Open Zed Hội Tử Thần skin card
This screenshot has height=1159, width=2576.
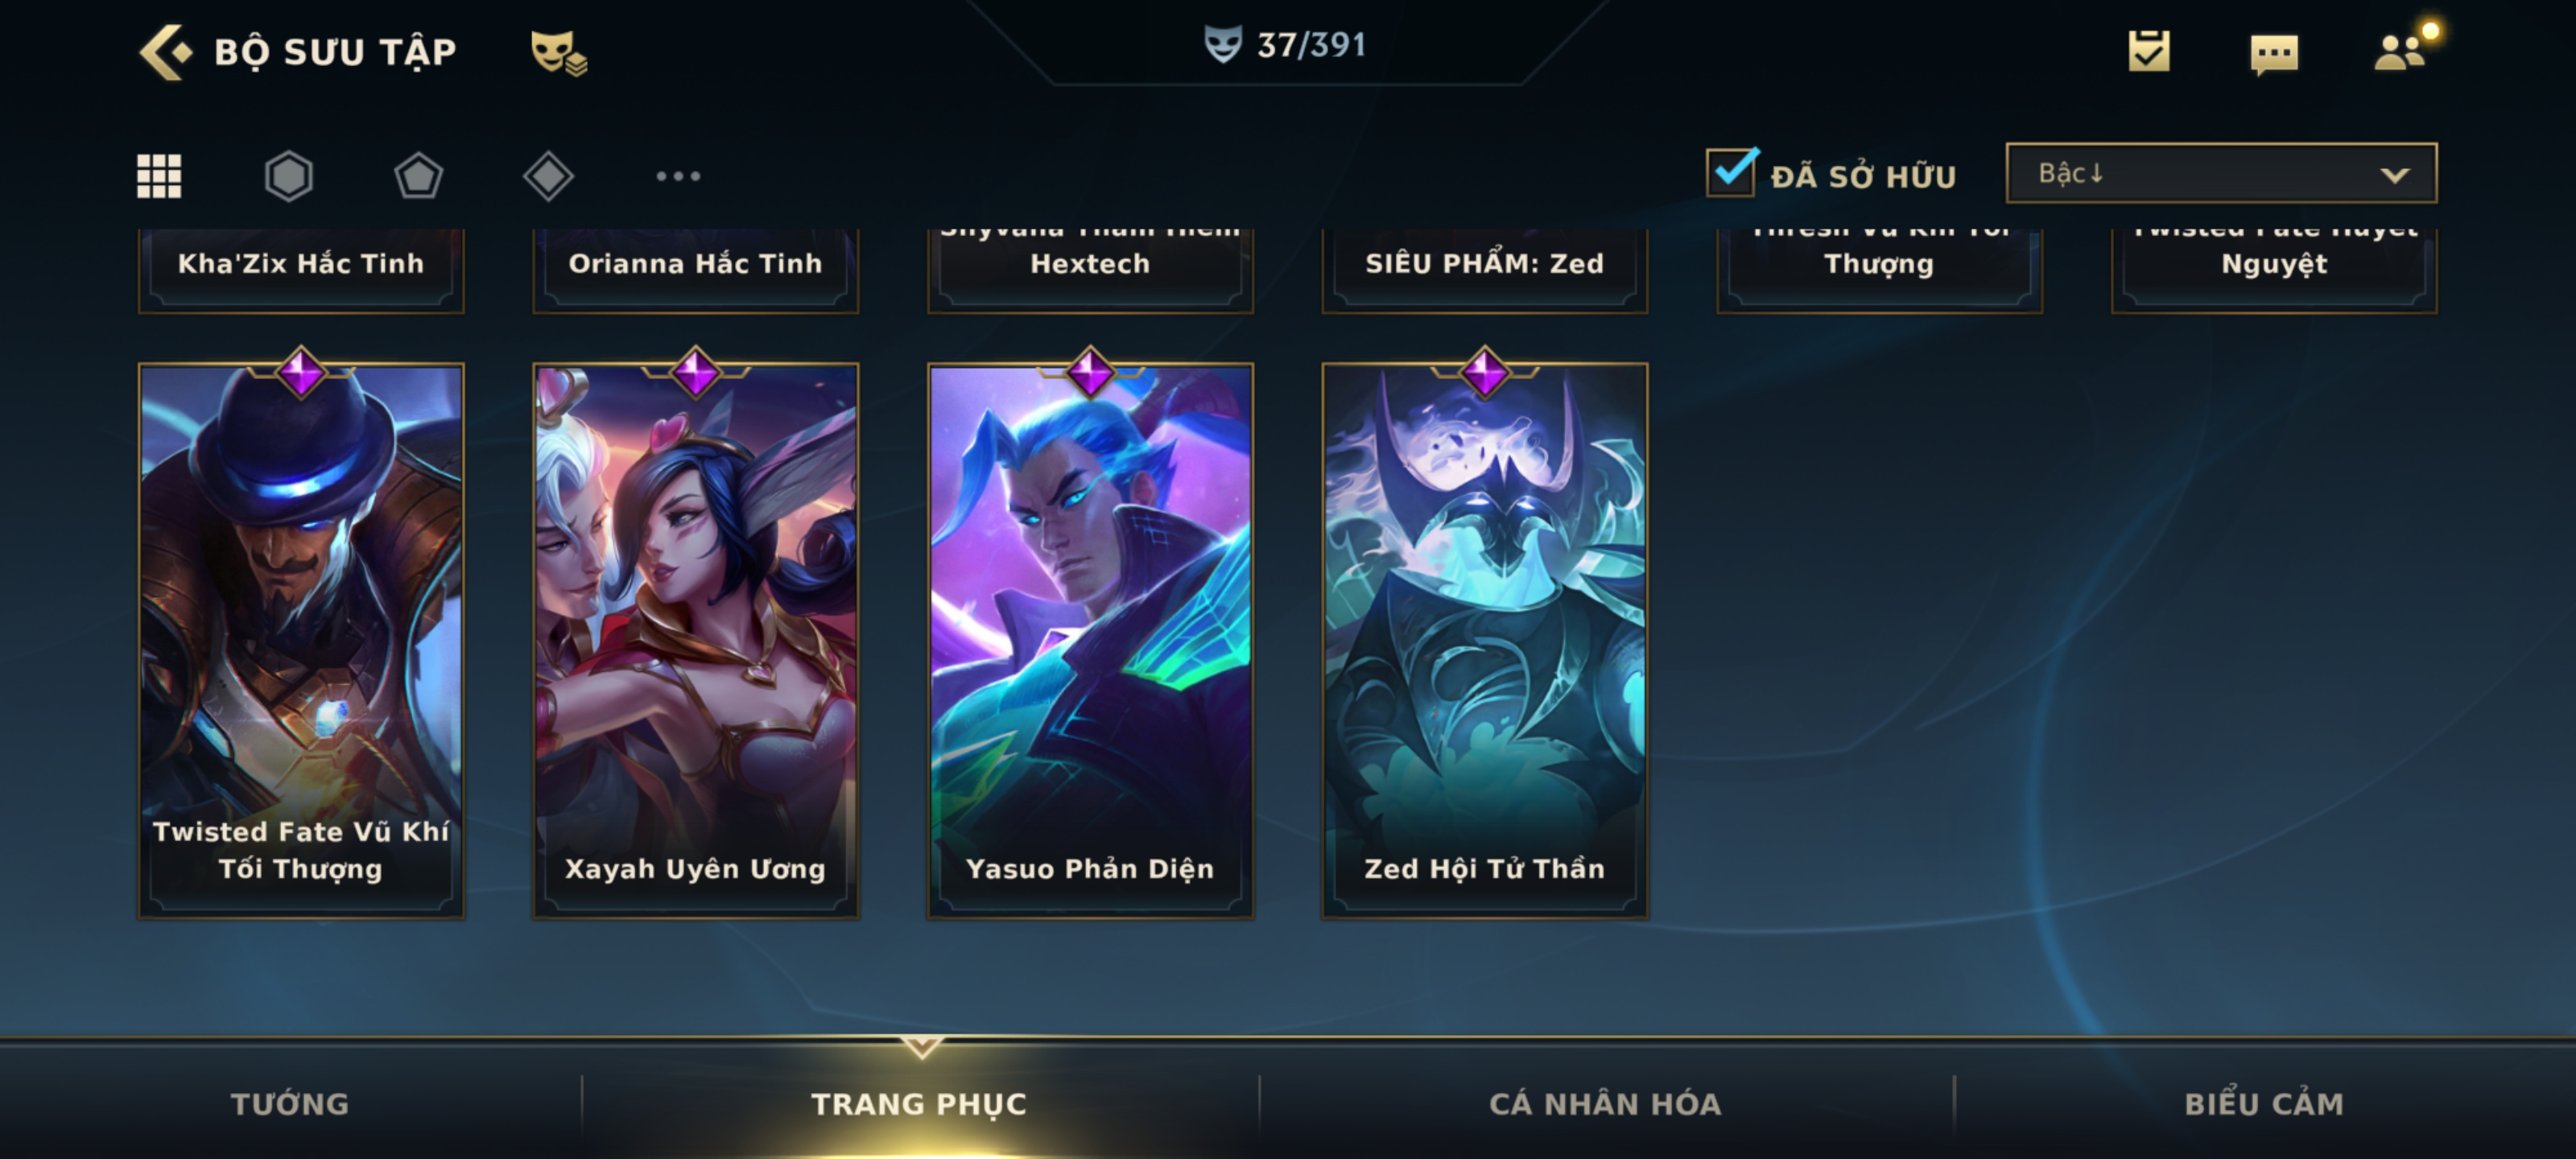point(1484,640)
